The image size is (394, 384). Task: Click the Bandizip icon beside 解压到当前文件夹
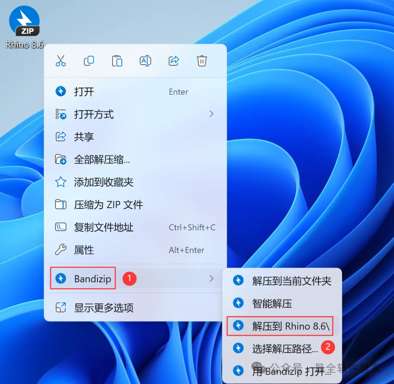click(238, 280)
